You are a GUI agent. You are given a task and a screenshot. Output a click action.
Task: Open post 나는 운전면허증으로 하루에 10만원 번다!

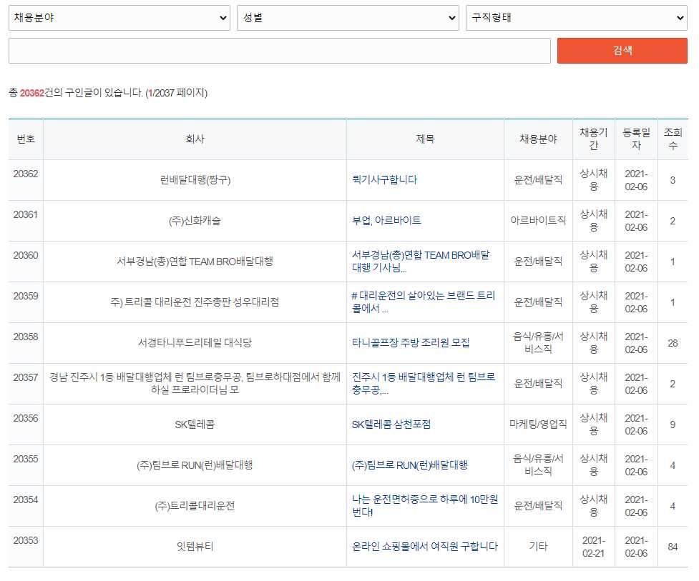pyautogui.click(x=424, y=506)
